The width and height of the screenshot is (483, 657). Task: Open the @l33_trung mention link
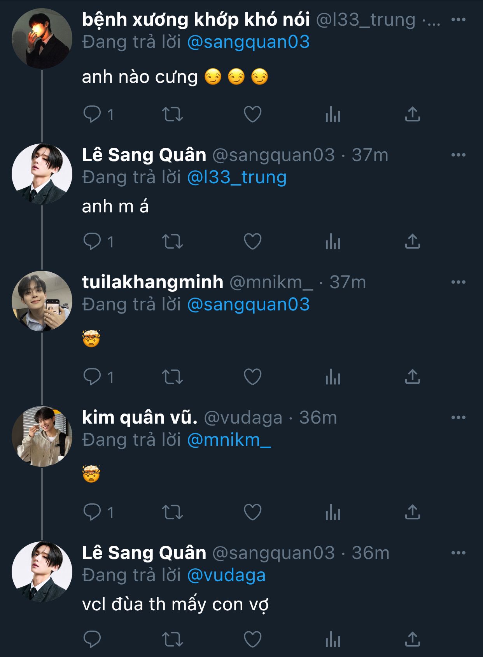237,177
